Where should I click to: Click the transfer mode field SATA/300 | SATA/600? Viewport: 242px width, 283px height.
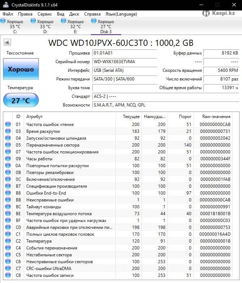click(125, 79)
